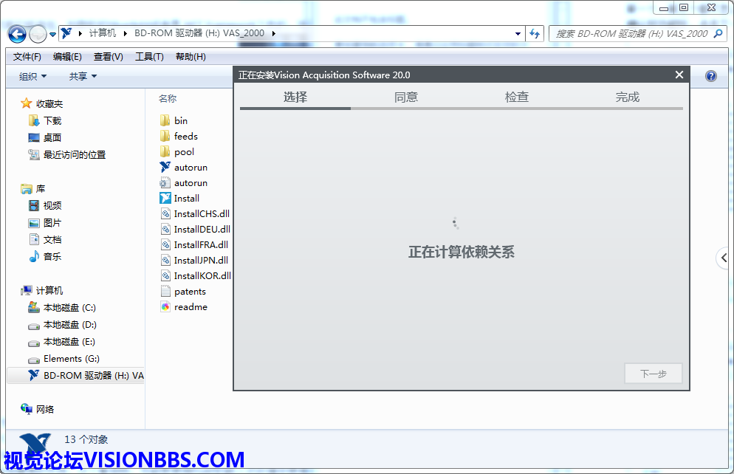Open the 组织 dropdown menu
This screenshot has height=474, width=734.
tap(32, 76)
